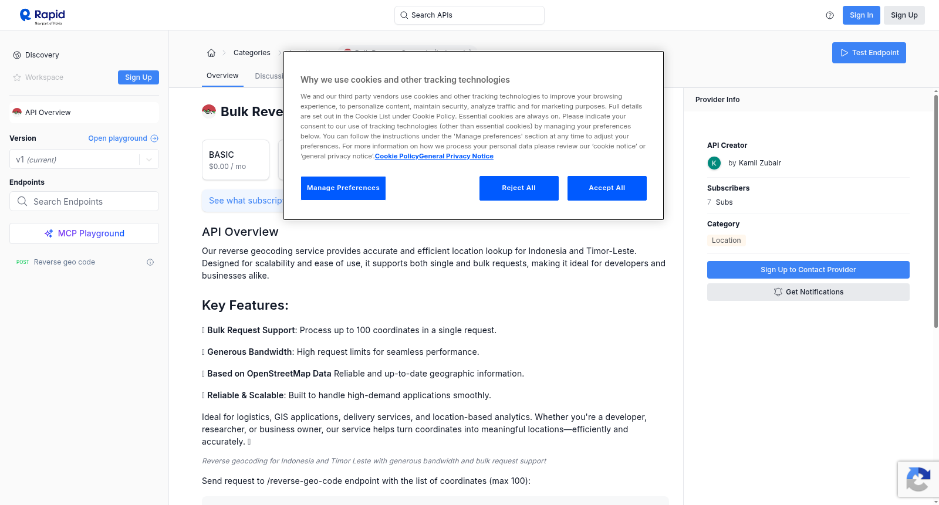
Task: Open the General Privacy Notice link
Action: (457, 157)
